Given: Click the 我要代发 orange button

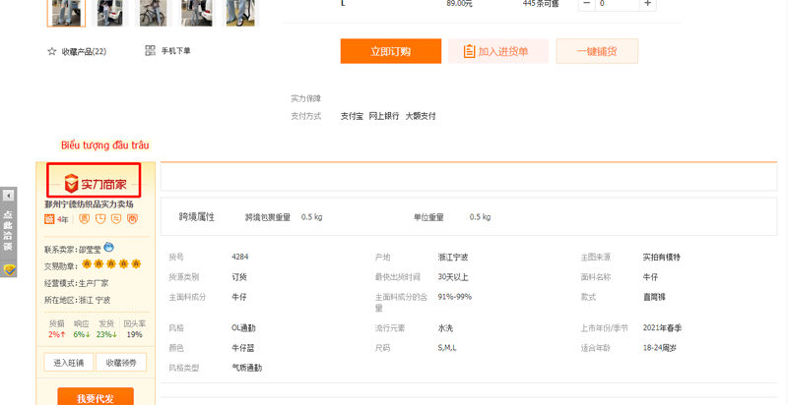Looking at the screenshot, I should (96, 397).
